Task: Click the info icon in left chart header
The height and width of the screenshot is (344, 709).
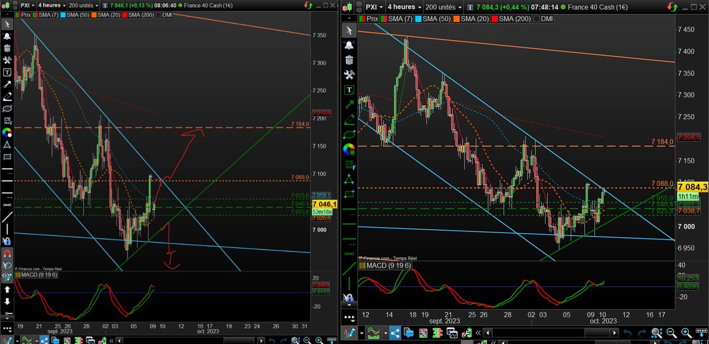Action: point(105,6)
